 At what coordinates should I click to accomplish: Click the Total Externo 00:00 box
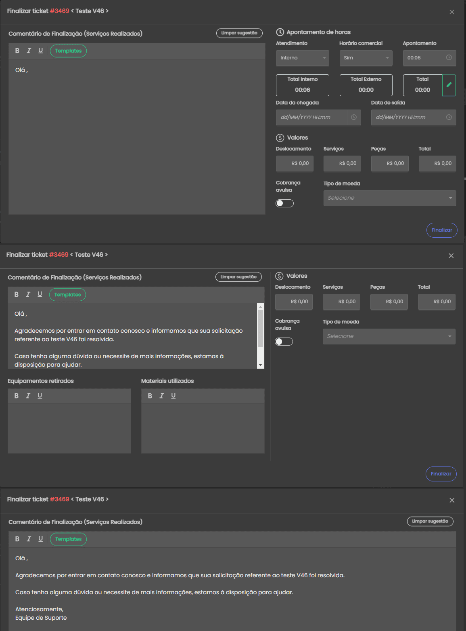[366, 85]
